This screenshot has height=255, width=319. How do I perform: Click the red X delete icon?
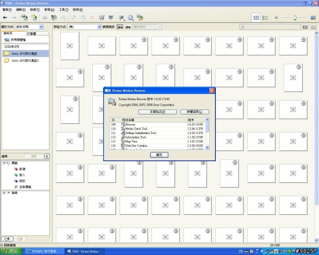(x=92, y=18)
